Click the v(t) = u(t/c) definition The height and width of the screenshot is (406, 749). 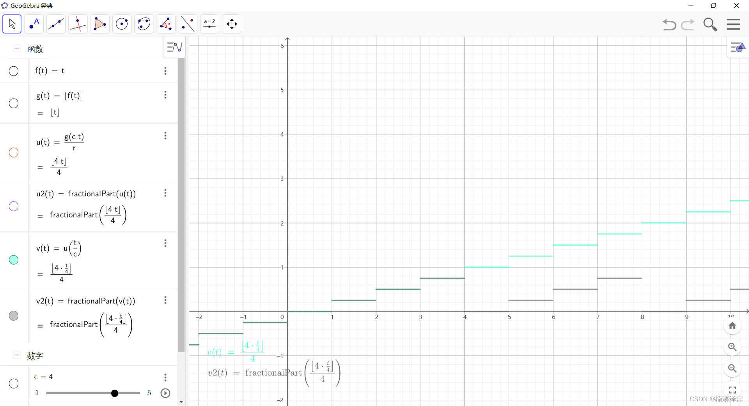59,248
